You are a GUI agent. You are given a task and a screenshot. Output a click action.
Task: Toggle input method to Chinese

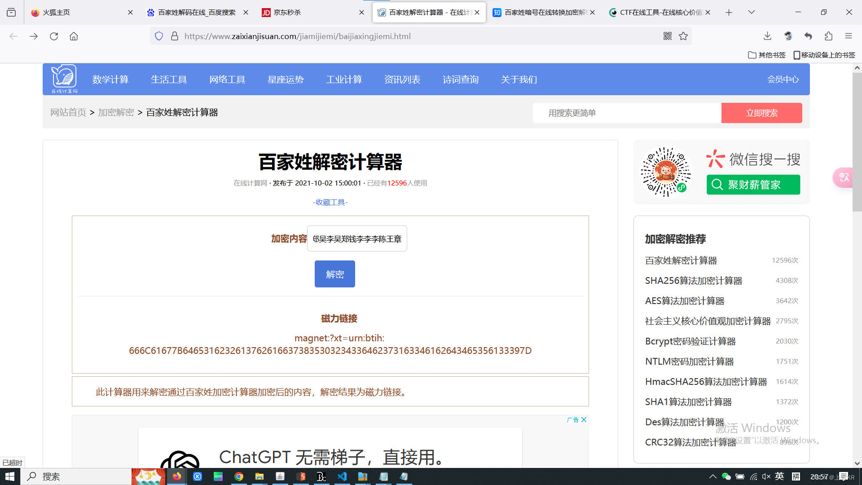780,476
